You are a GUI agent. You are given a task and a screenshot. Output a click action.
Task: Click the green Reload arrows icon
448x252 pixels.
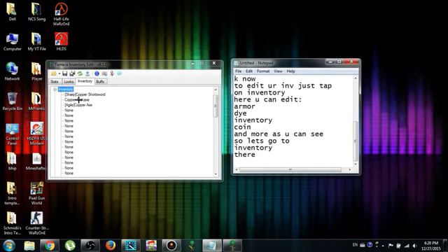click(x=80, y=73)
